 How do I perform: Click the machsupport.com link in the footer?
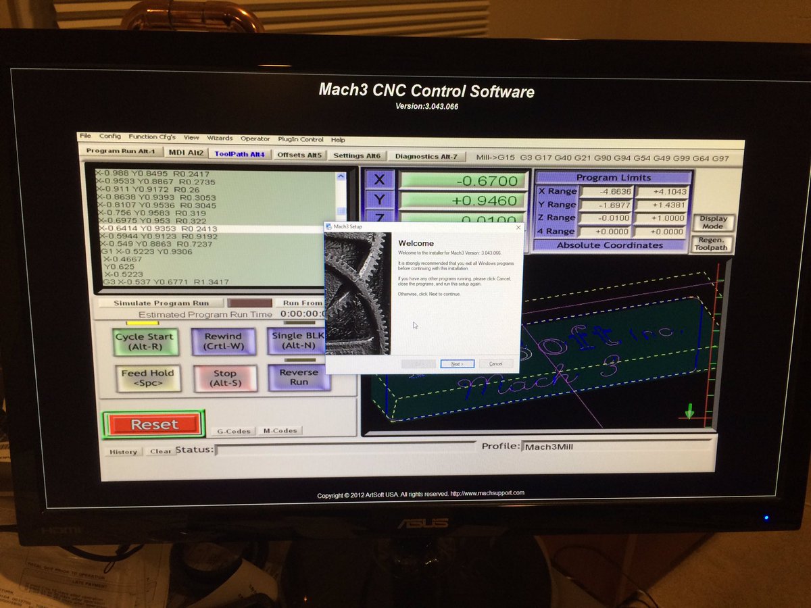pyautogui.click(x=487, y=493)
